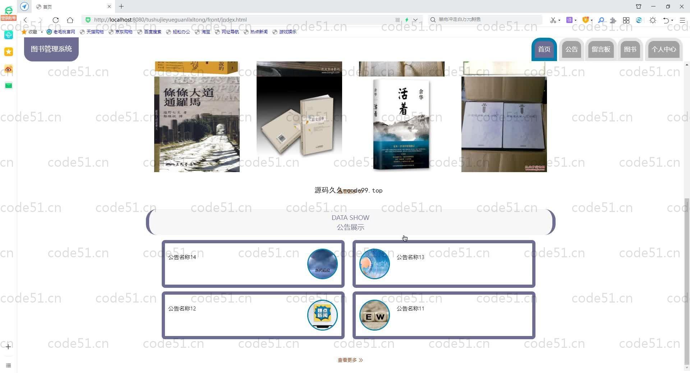The image size is (690, 373).
Task: Switch to the 留言板 navigation tab
Action: coord(601,49)
